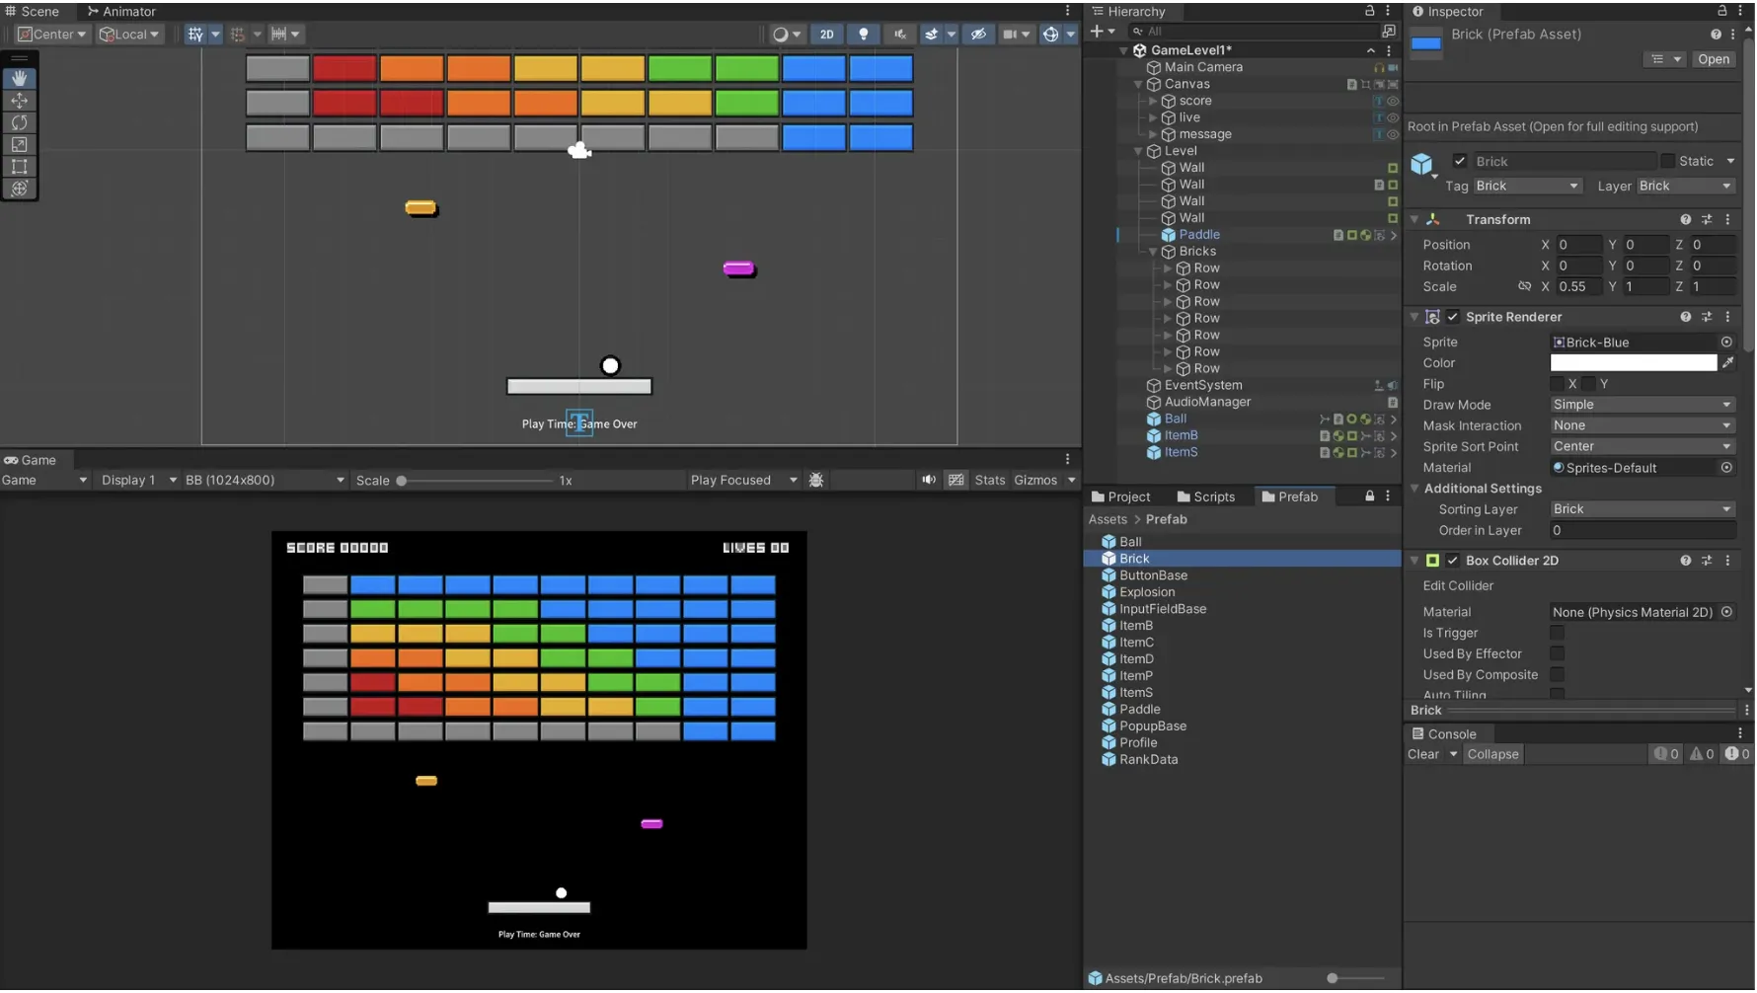Open the Sorting Layer dropdown

tap(1642, 510)
